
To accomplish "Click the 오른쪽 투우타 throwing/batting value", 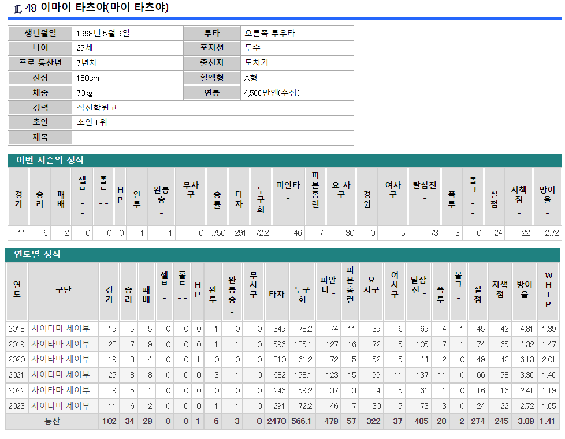I will coord(270,34).
